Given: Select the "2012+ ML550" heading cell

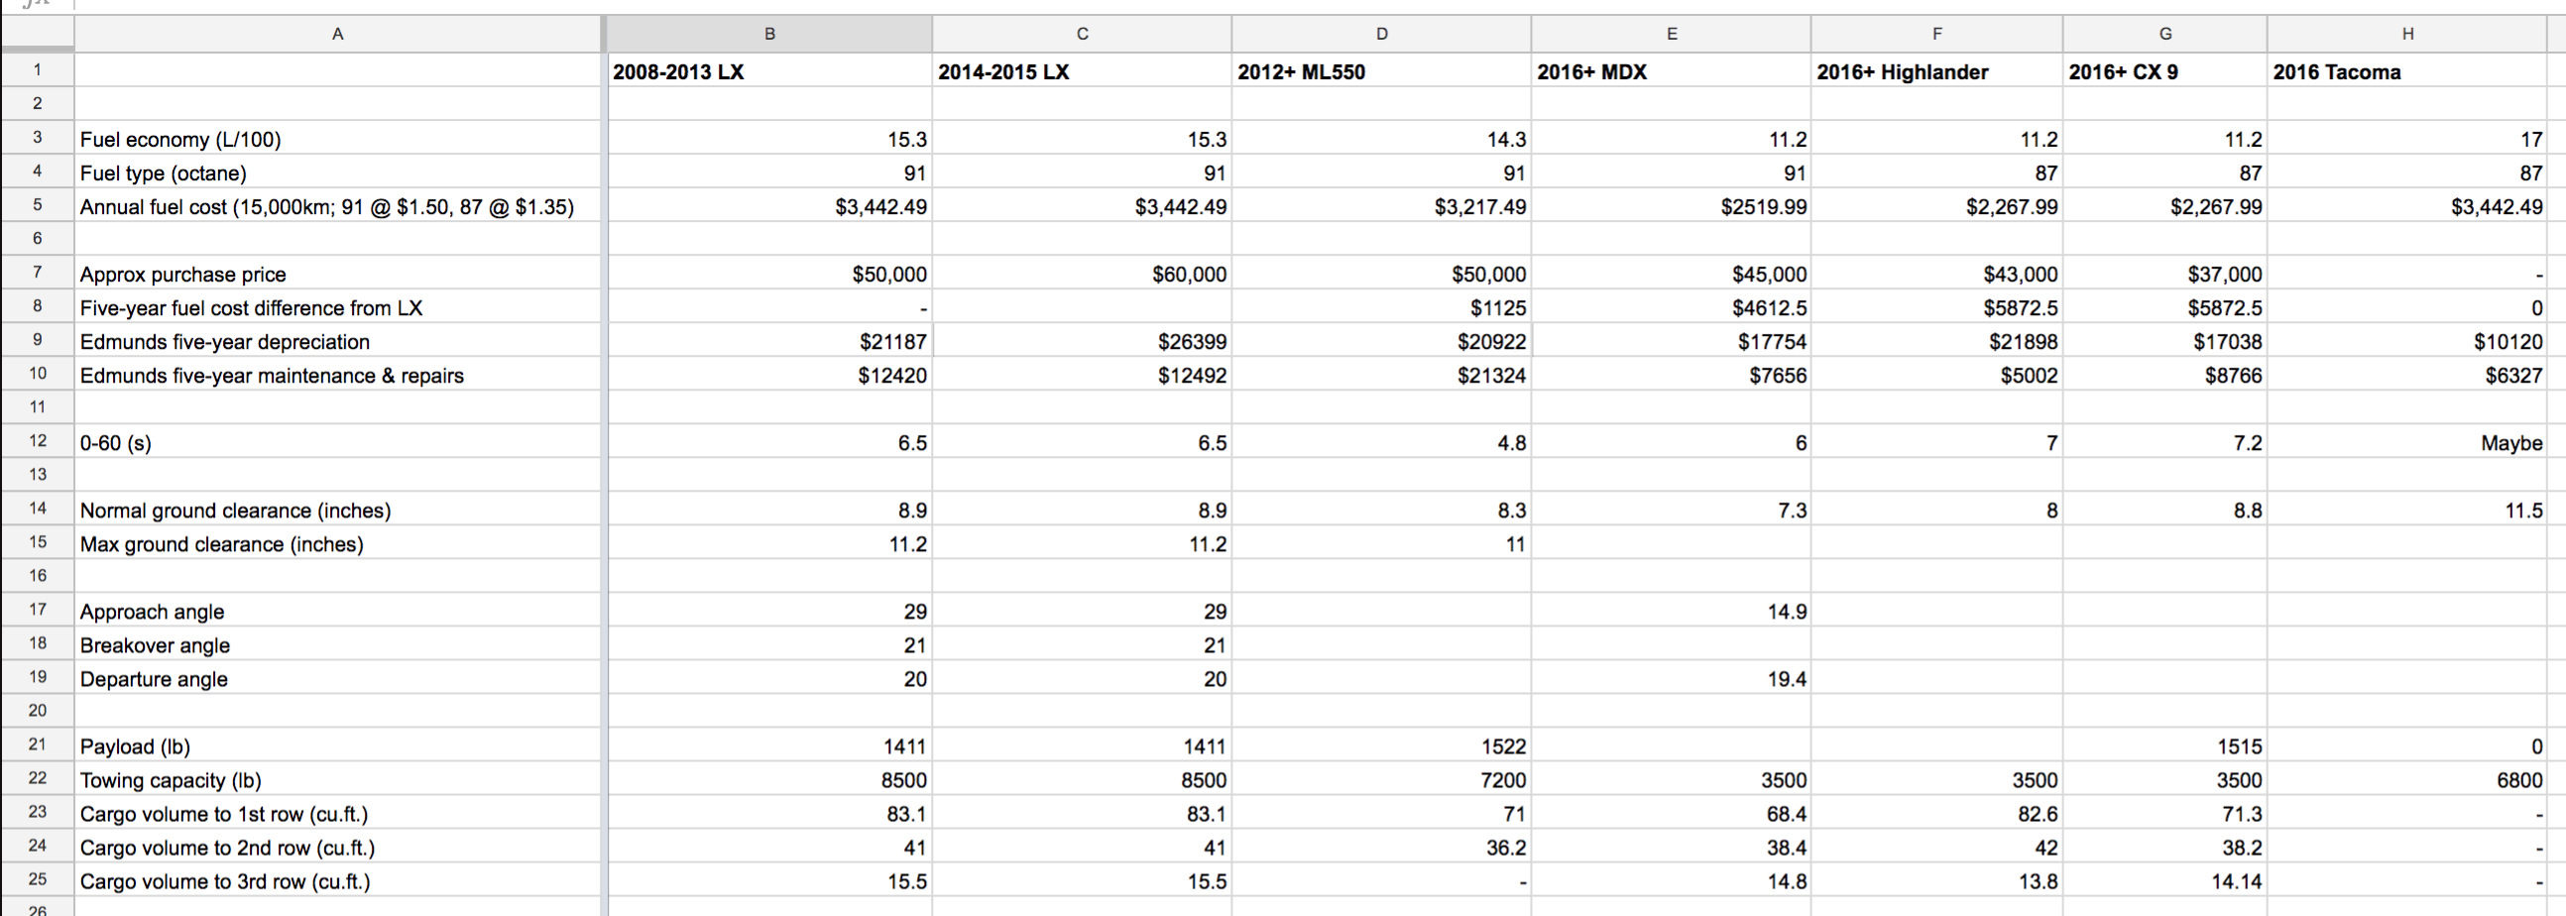Looking at the screenshot, I should tap(1381, 70).
